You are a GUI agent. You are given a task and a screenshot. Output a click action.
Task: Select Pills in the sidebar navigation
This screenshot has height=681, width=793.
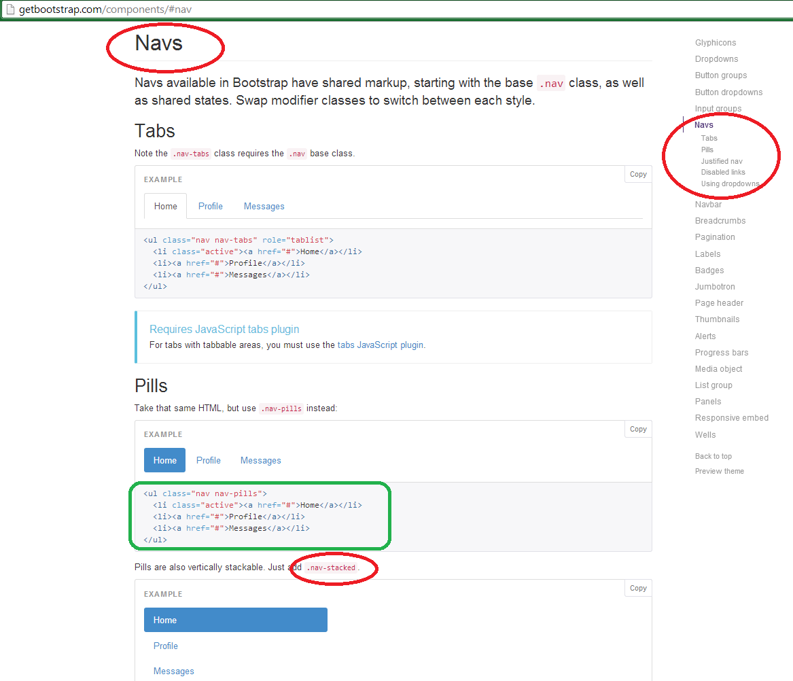[x=707, y=149]
